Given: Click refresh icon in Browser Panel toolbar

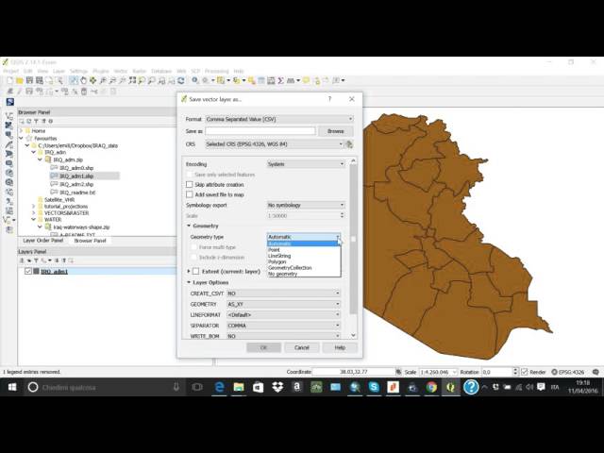Looking at the screenshot, I should pos(29,121).
